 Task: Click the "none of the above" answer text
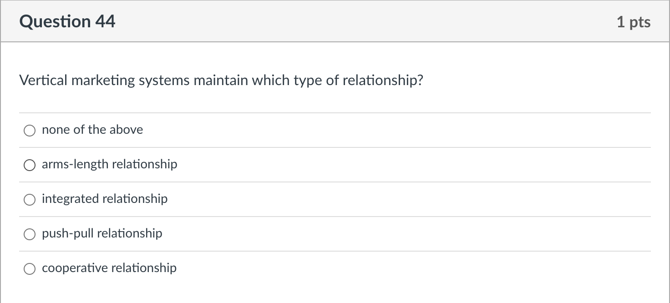pyautogui.click(x=92, y=129)
